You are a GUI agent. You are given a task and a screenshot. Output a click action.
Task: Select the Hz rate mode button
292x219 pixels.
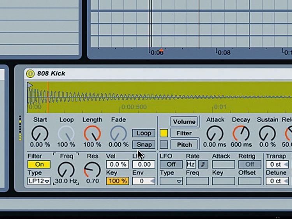191,165
